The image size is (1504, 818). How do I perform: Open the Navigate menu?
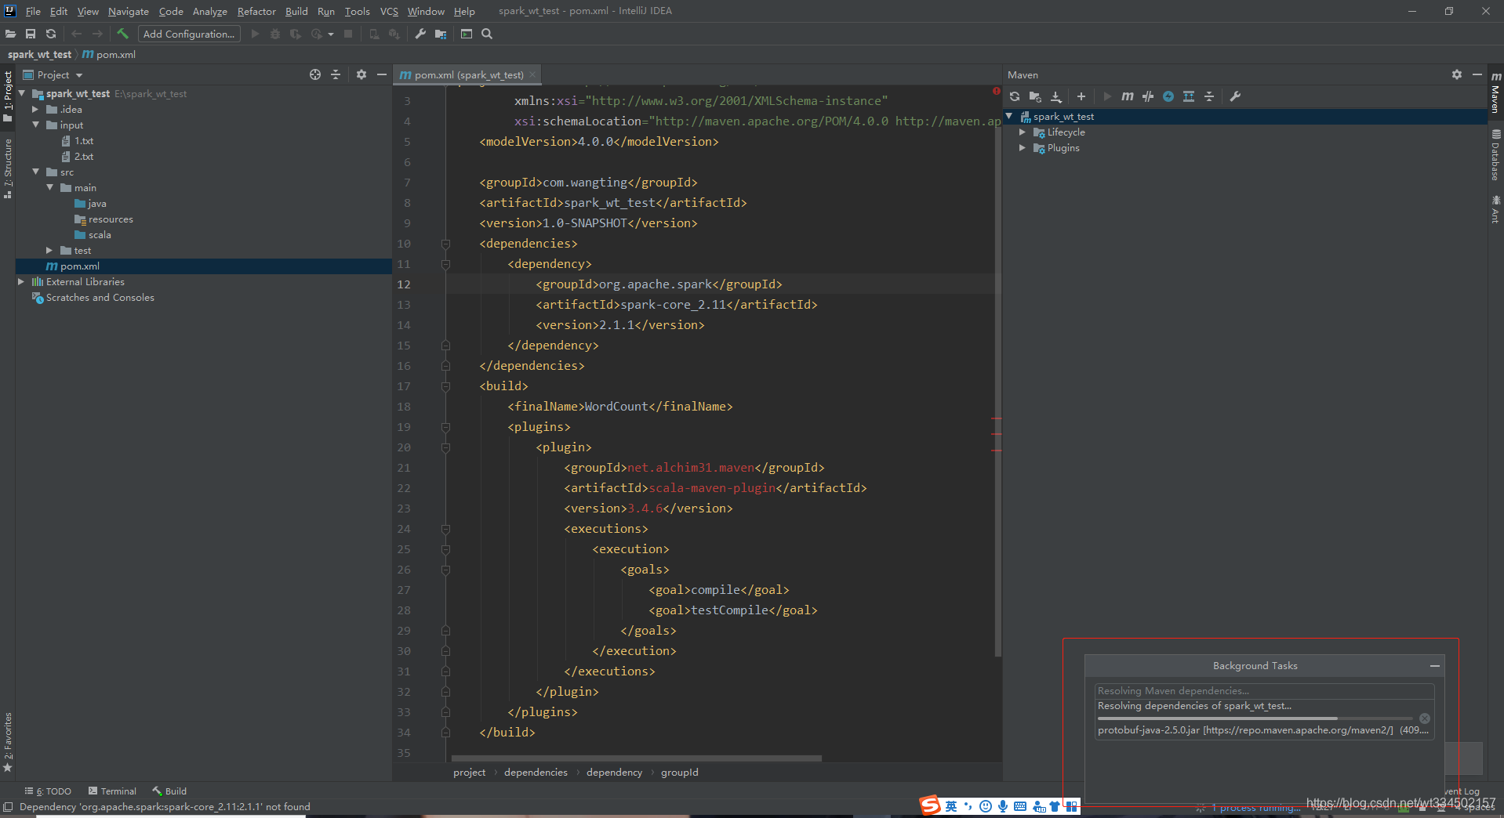click(129, 11)
